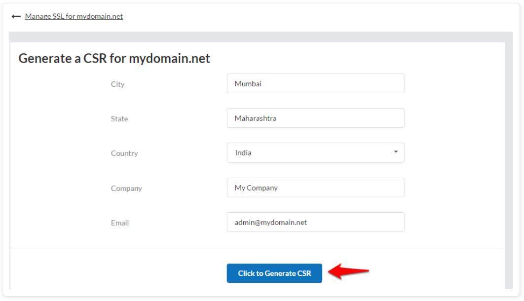Screen dimensions: 524x301
Task: Click the back arrow icon
Action: coord(16,16)
